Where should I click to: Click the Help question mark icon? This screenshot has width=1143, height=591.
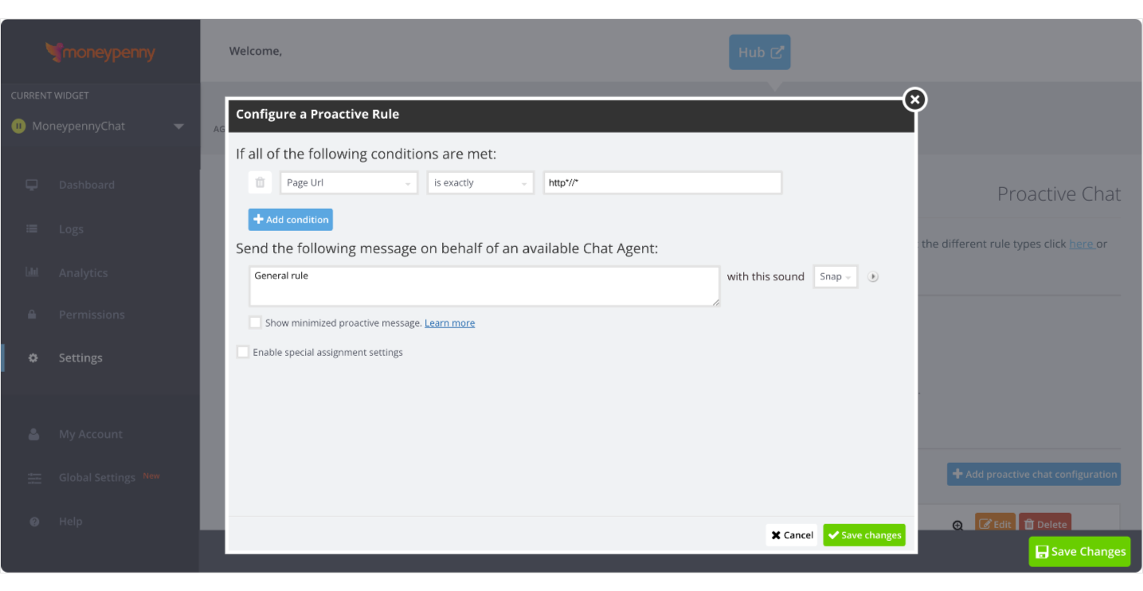click(34, 521)
